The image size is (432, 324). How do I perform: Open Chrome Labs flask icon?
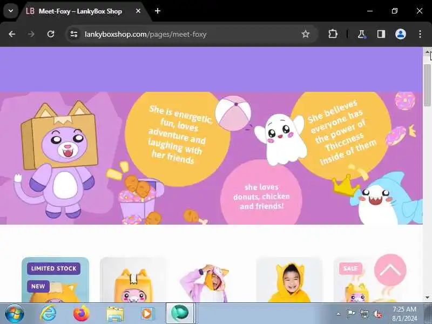click(x=361, y=34)
